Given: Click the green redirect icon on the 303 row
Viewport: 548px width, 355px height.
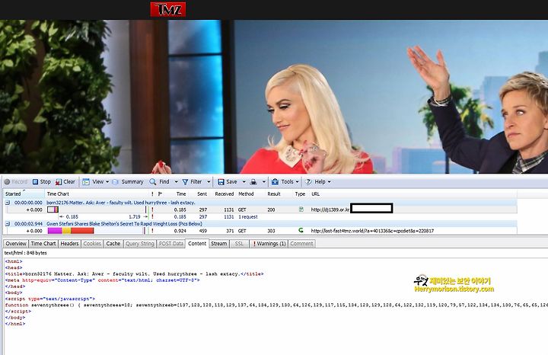Looking at the screenshot, I should pos(301,230).
